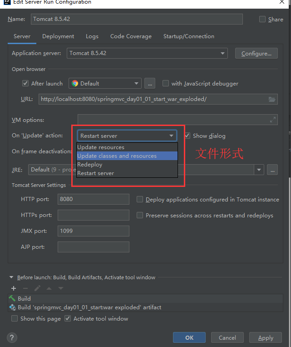The image size is (291, 347).
Task: Uncheck the After launch checkbox
Action: (25, 83)
